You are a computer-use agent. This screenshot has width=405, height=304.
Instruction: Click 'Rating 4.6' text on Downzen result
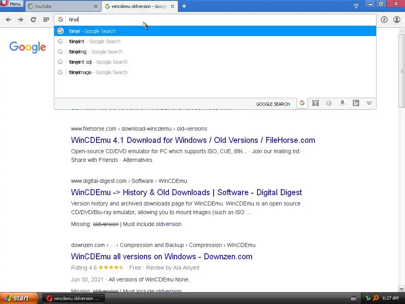(84, 268)
